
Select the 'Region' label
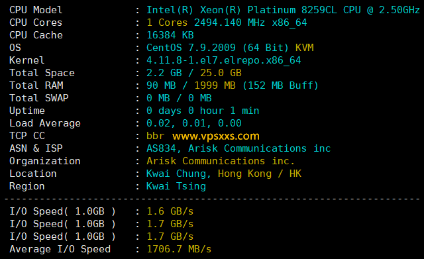pyautogui.click(x=27, y=187)
